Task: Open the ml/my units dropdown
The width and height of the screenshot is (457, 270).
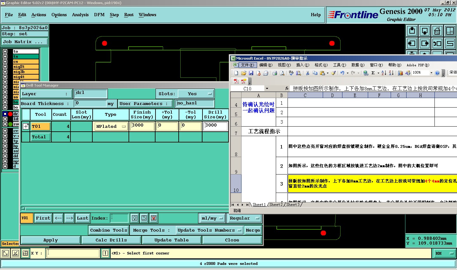Action: coord(212,218)
